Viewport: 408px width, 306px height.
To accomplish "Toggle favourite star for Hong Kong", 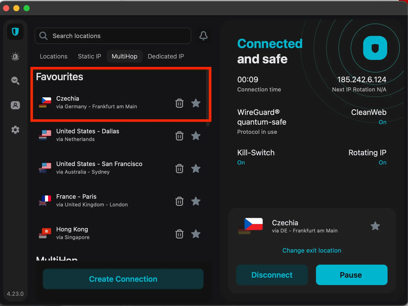I will pos(196,234).
